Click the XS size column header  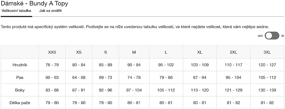tap(79, 52)
